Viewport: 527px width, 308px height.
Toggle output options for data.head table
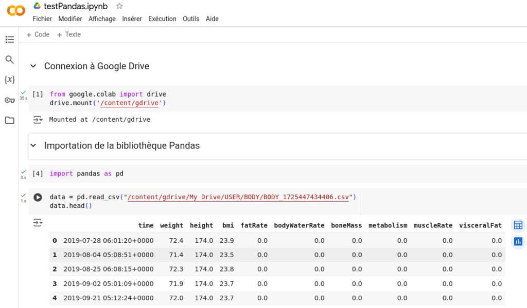click(x=38, y=223)
